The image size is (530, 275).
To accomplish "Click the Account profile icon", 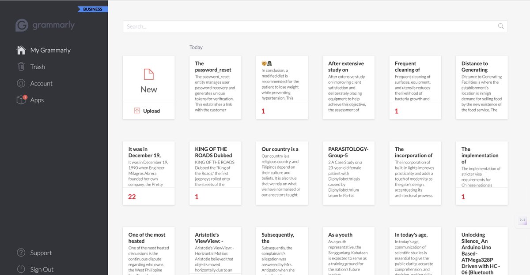I will tap(21, 83).
